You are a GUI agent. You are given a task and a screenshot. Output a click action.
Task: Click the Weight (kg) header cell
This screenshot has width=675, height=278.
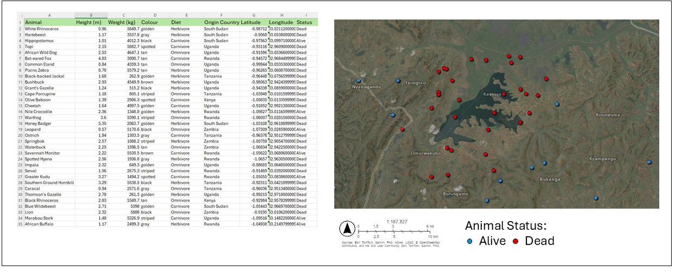click(x=123, y=22)
